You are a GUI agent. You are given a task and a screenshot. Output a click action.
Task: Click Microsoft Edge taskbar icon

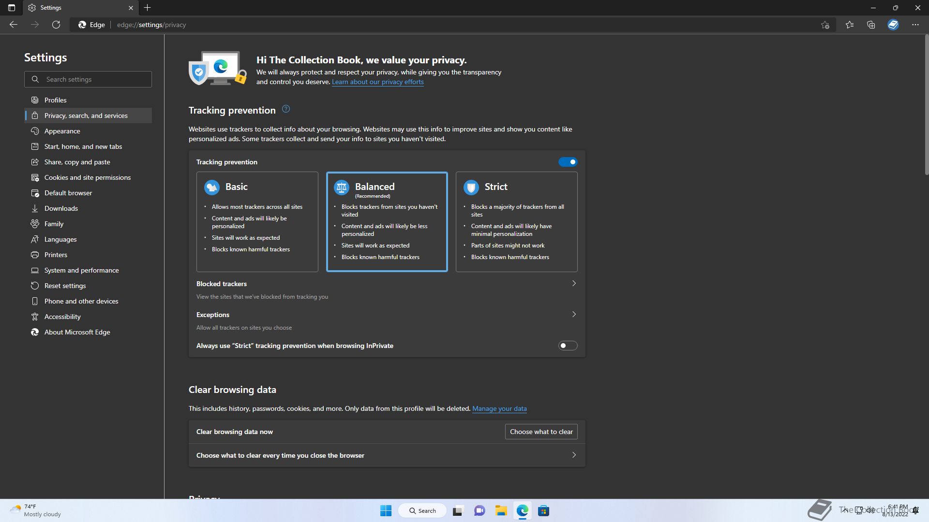coord(522,510)
